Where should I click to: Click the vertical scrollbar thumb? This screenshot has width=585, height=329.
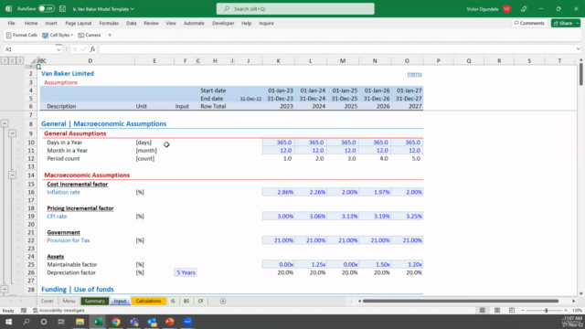581,74
